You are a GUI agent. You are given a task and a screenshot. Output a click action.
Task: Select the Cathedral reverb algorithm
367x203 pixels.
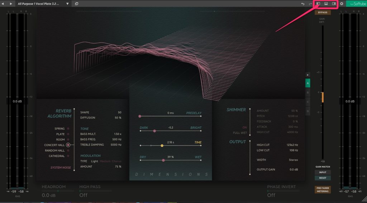coord(68,156)
